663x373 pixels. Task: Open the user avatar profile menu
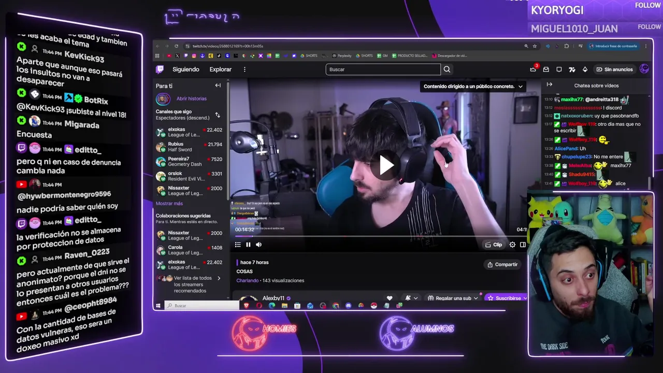(x=644, y=69)
